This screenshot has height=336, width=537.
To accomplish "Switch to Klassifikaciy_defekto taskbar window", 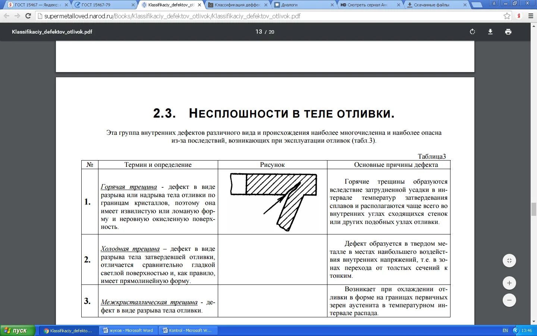I will tap(69, 330).
